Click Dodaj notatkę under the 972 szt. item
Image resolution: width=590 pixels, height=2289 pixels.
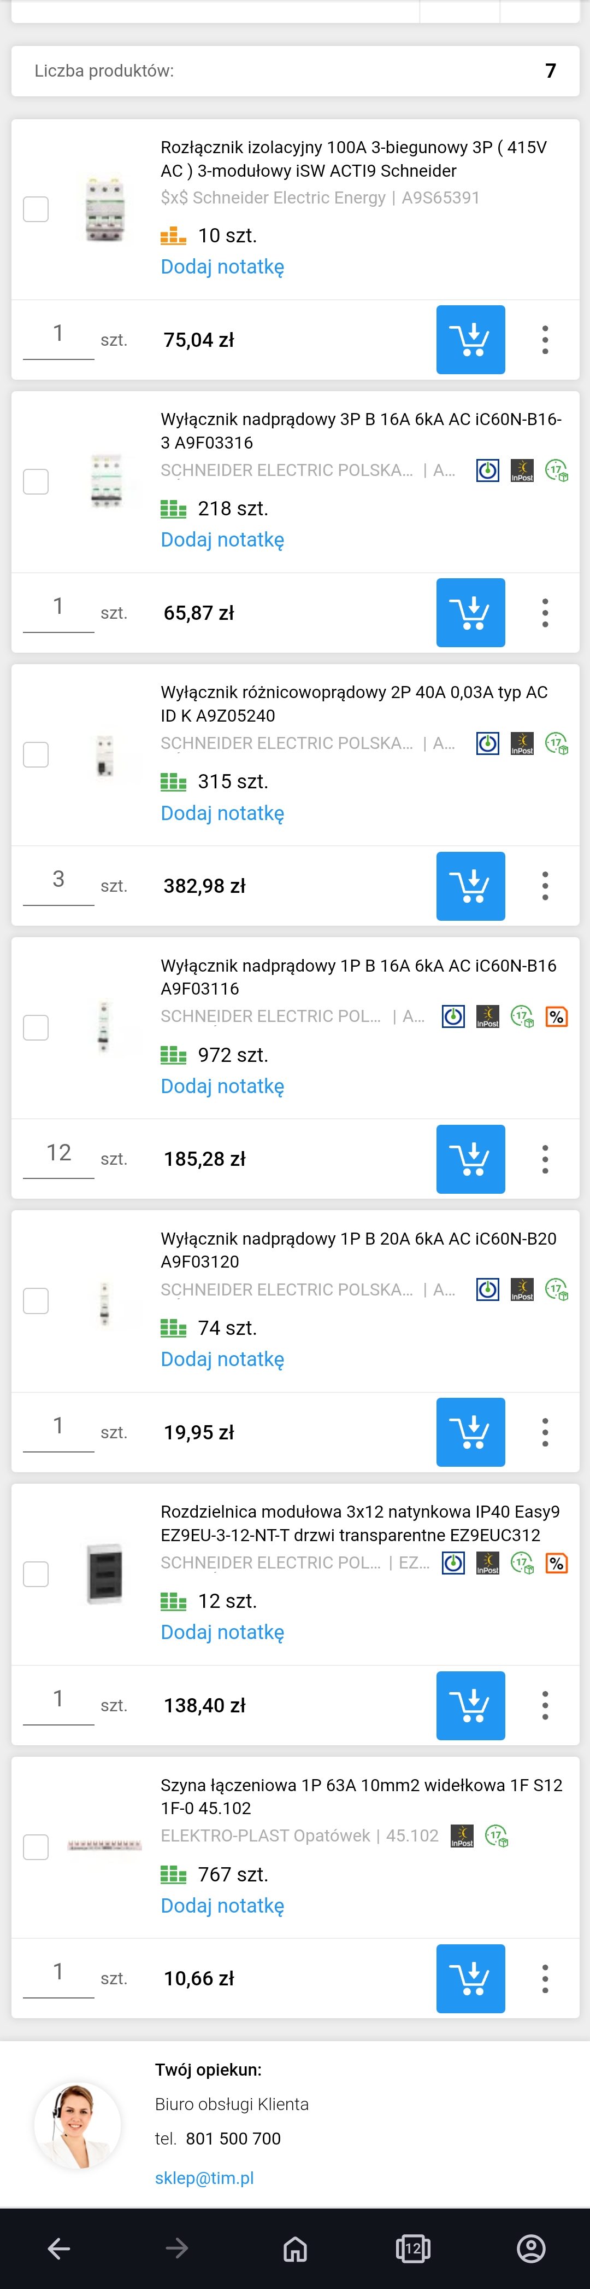point(222,1086)
